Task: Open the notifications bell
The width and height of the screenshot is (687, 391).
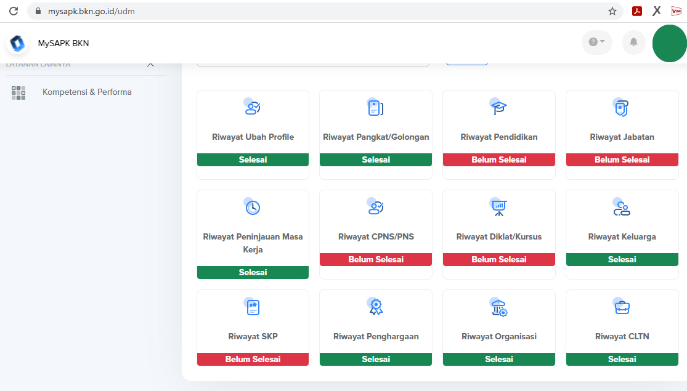Action: click(x=633, y=42)
